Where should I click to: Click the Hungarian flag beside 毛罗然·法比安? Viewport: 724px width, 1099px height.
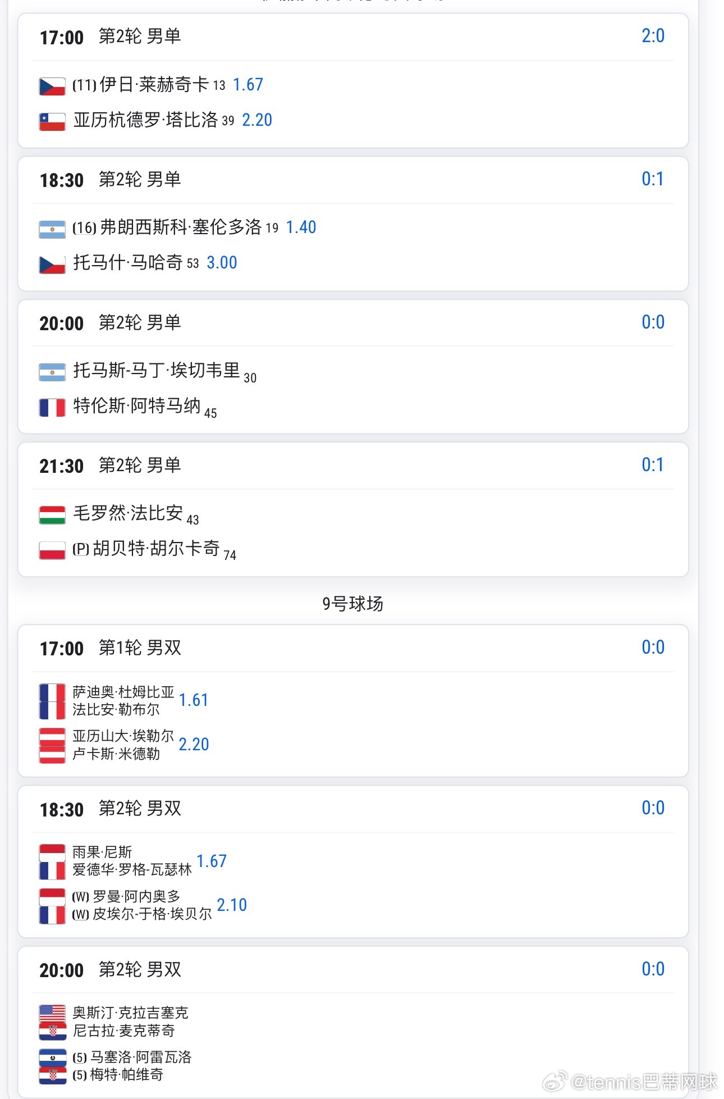(52, 514)
